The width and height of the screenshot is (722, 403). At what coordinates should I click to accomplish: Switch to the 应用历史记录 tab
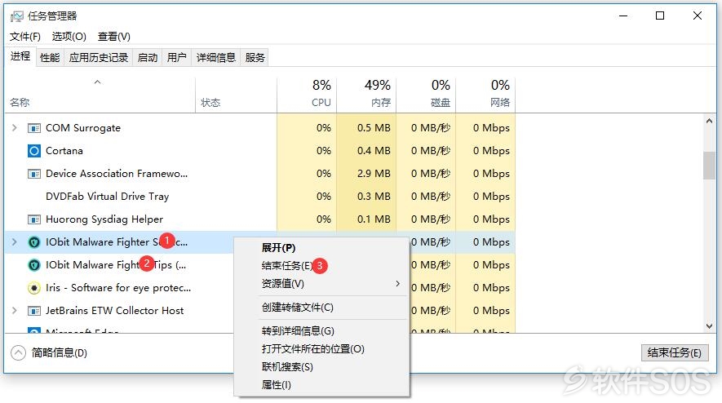tap(99, 58)
